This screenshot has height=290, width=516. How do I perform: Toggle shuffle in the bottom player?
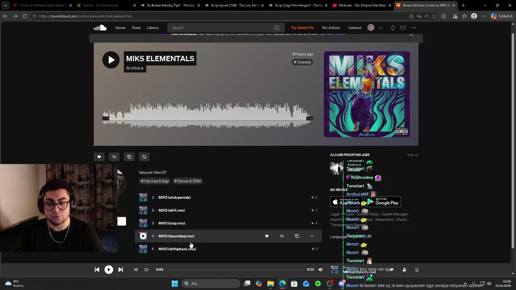(x=135, y=269)
